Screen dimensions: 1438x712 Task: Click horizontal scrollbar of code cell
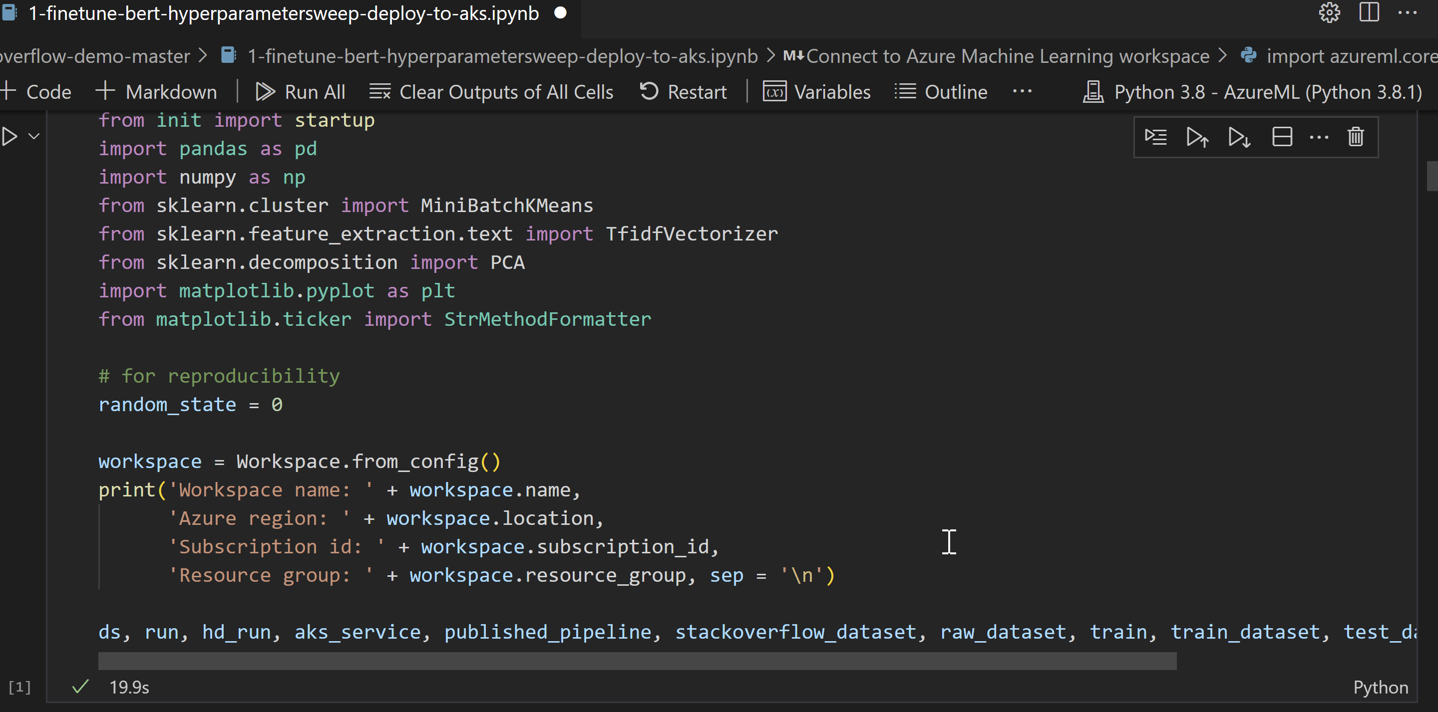point(637,661)
